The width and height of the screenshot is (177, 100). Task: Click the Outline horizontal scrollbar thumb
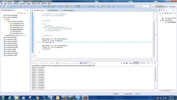tap(166, 90)
